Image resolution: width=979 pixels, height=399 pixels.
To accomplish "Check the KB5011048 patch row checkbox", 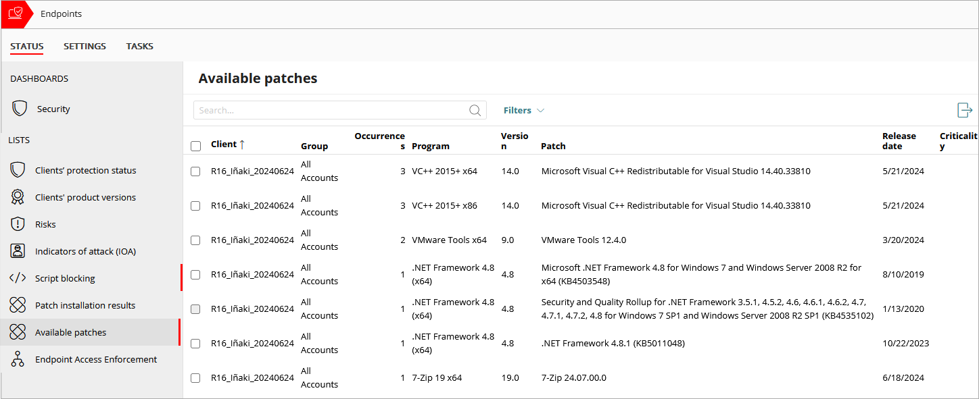I will click(x=195, y=344).
